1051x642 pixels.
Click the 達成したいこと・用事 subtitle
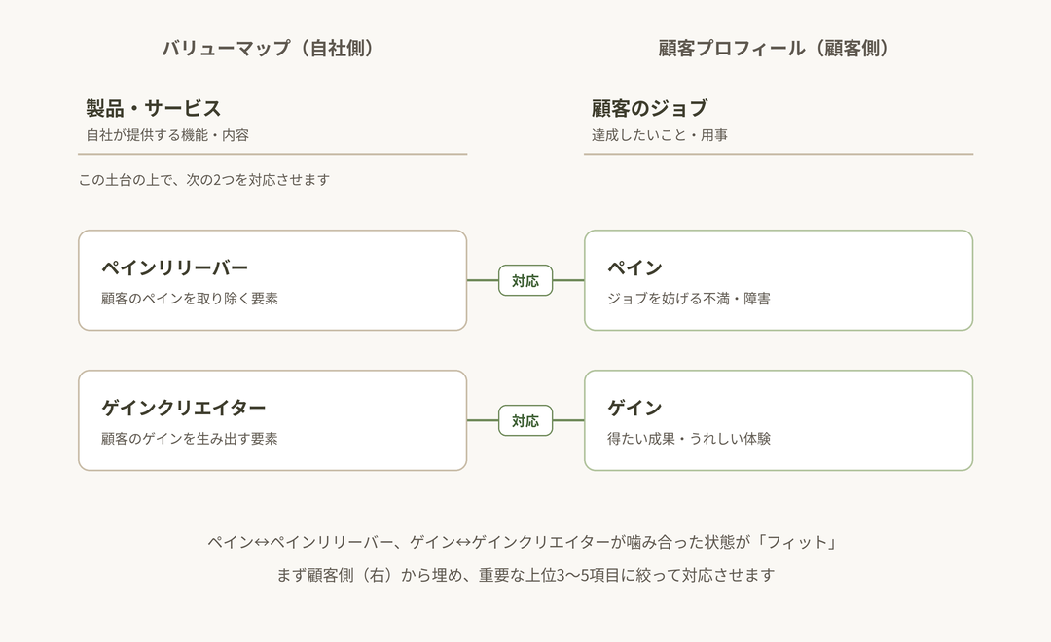point(660,135)
